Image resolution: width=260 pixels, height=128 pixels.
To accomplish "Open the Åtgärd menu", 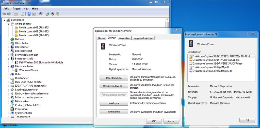I will [17, 9].
